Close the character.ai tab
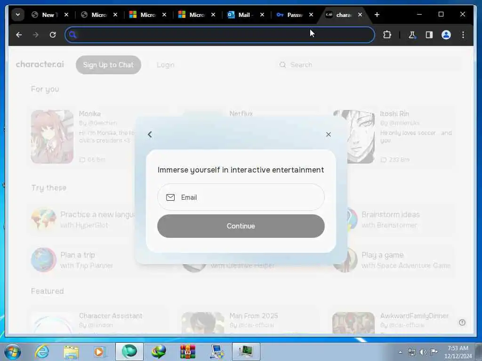 pyautogui.click(x=360, y=15)
